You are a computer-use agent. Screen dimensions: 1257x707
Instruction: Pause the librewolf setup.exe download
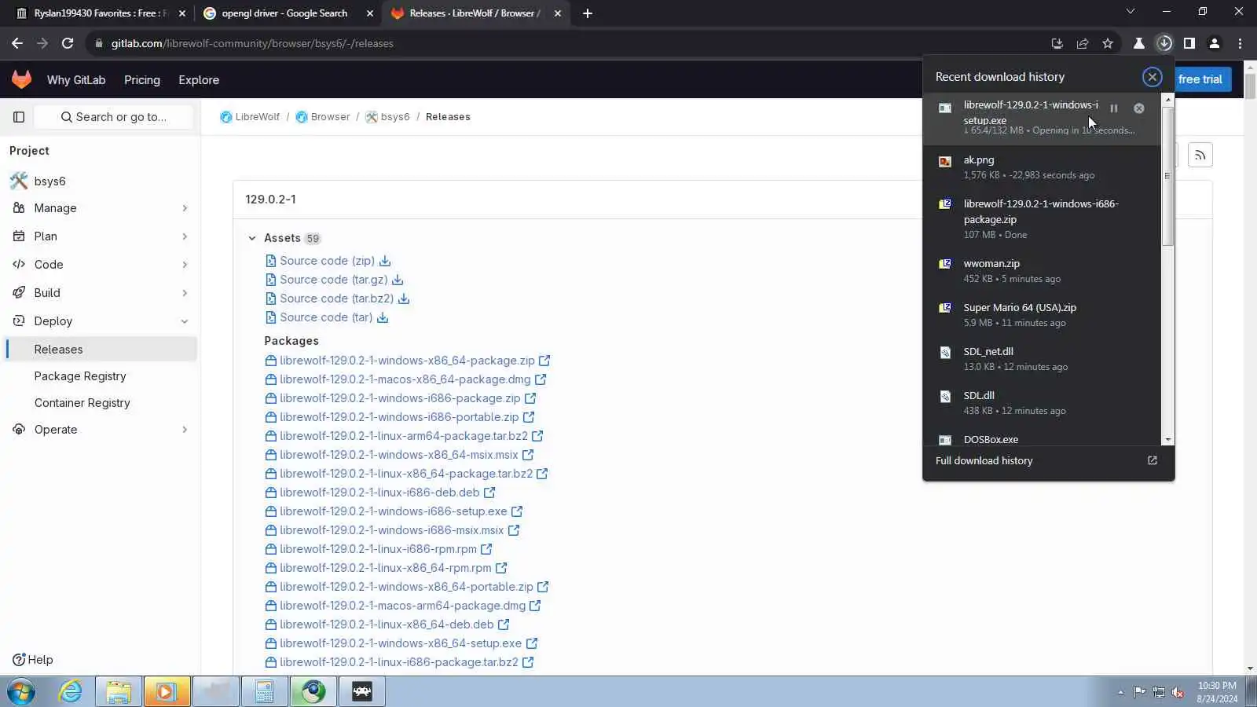click(x=1113, y=108)
